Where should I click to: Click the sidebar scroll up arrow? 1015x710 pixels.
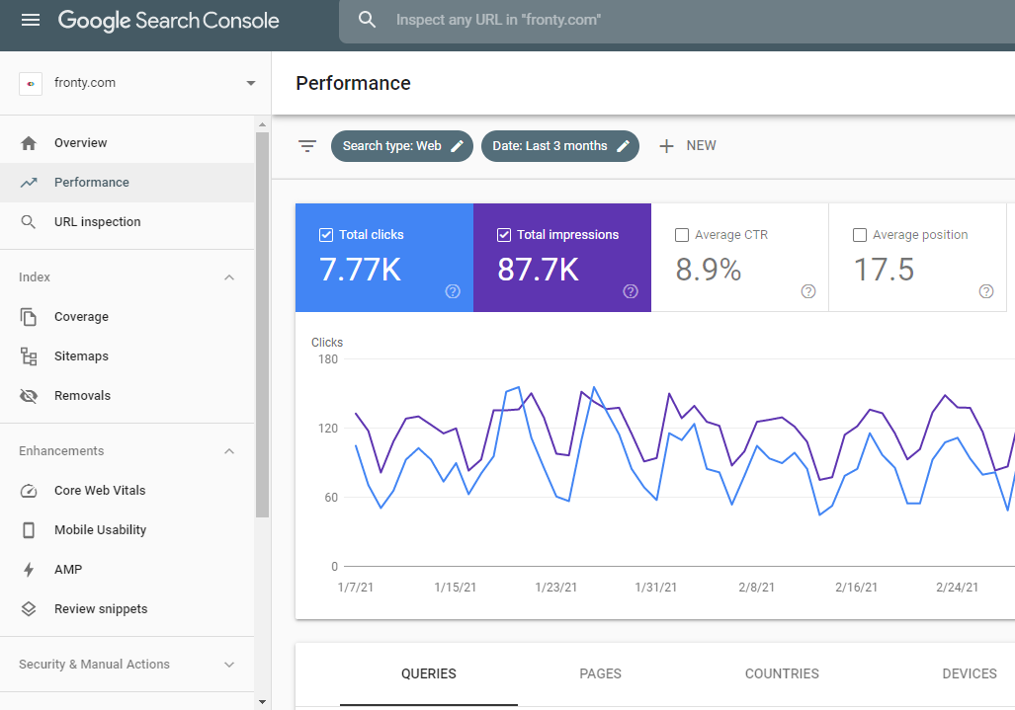click(x=262, y=124)
